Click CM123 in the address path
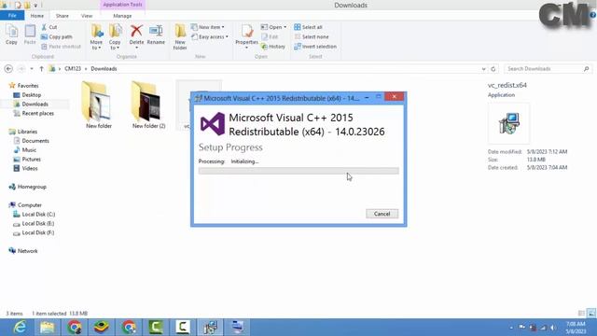 click(73, 69)
